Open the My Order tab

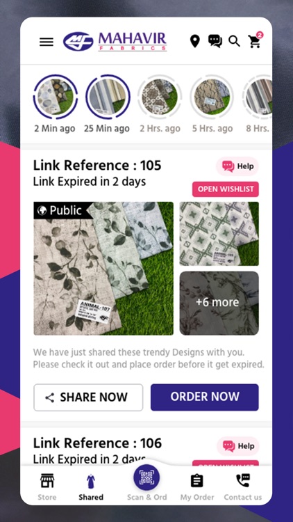coord(197,487)
